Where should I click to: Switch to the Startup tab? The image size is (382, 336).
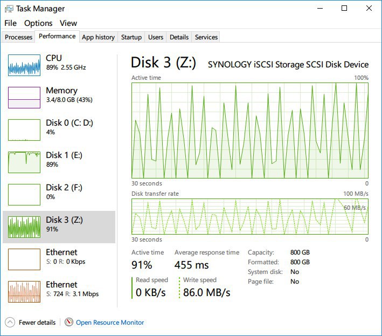131,37
